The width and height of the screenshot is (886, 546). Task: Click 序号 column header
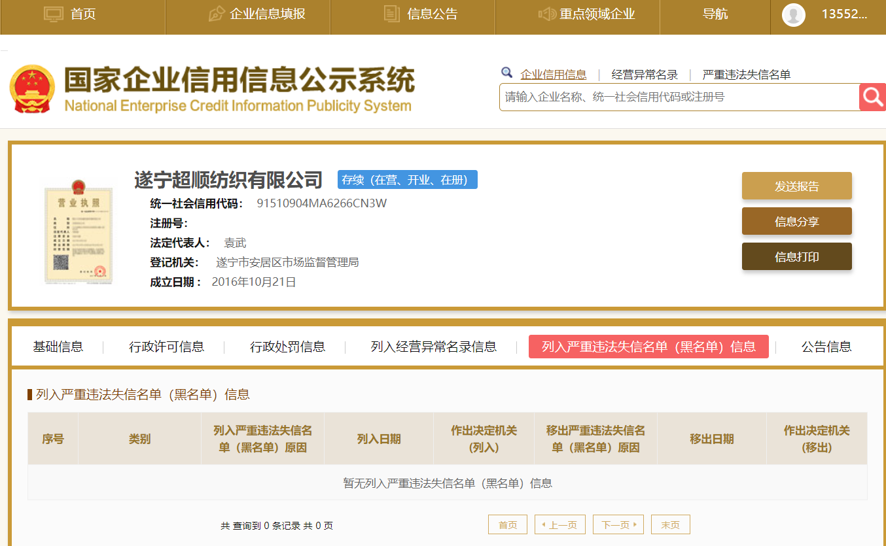click(53, 439)
